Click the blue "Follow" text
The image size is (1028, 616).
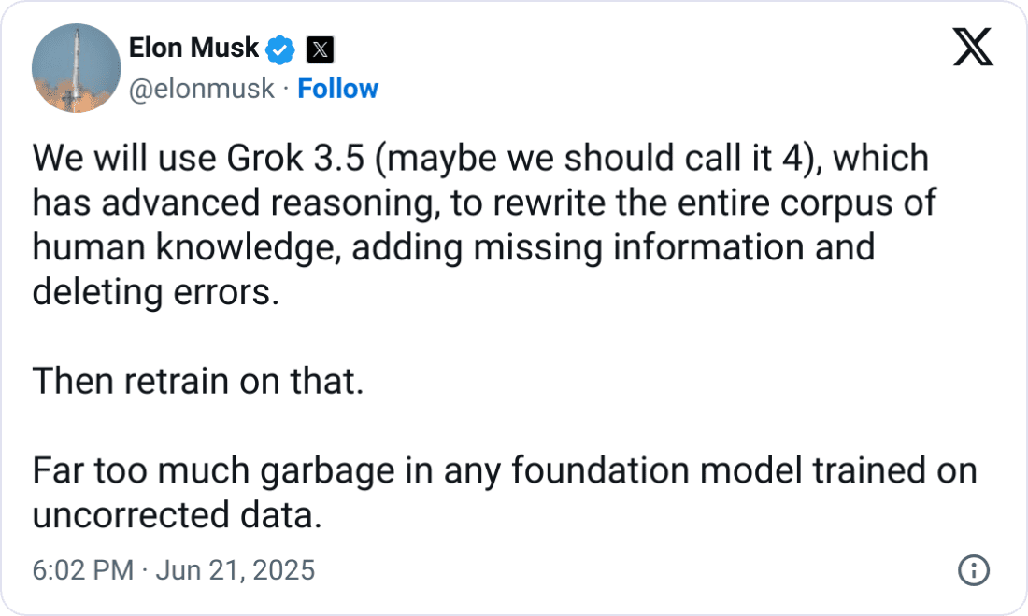pyautogui.click(x=338, y=89)
